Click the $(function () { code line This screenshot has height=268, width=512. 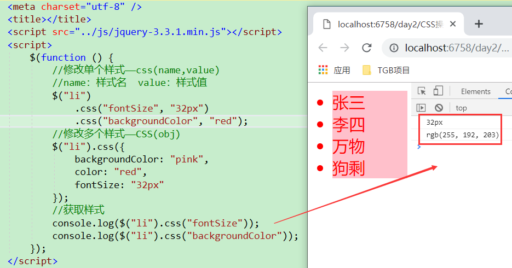coord(72,57)
